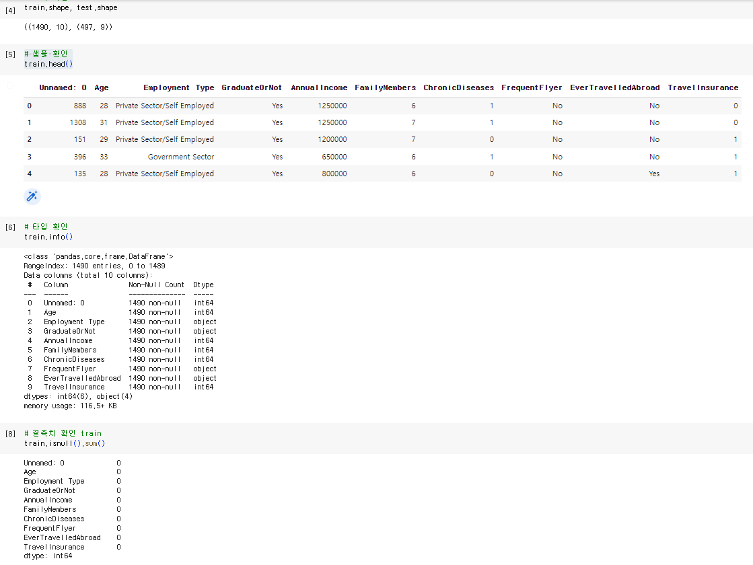Click the value 1308 in table row 1
The image size is (753, 565).
tap(78, 122)
